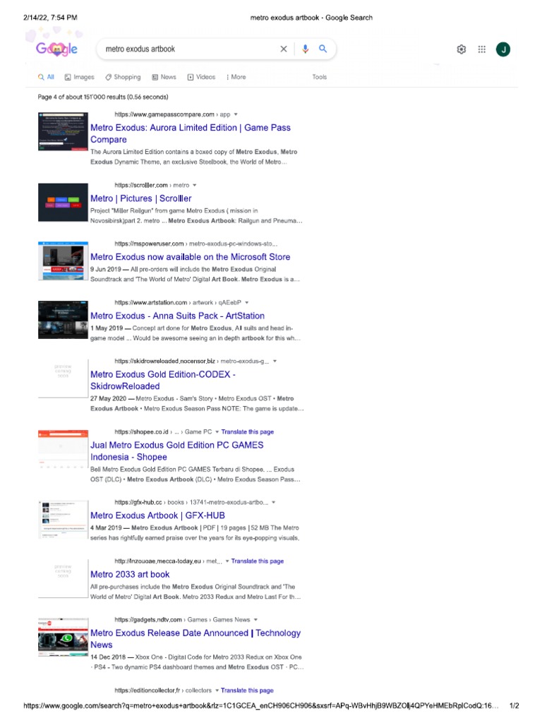
Task: Expand dropdown arrow beside gamepasscompare.com URL
Action: (x=236, y=114)
